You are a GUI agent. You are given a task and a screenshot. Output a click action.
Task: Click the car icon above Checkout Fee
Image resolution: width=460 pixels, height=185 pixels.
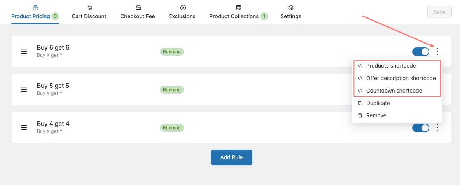pyautogui.click(x=138, y=8)
